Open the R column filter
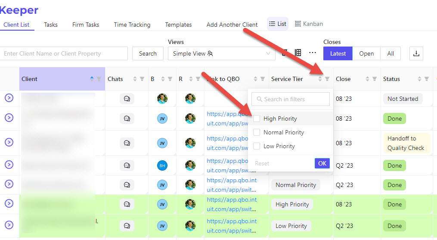This screenshot has height=240, width=437. click(x=198, y=79)
